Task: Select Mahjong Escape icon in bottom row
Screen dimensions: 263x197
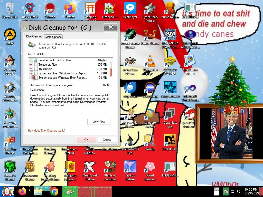Action: pos(70,171)
